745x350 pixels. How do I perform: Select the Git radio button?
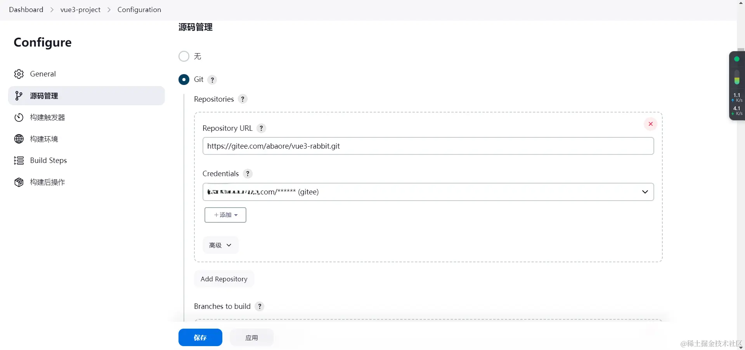(184, 80)
